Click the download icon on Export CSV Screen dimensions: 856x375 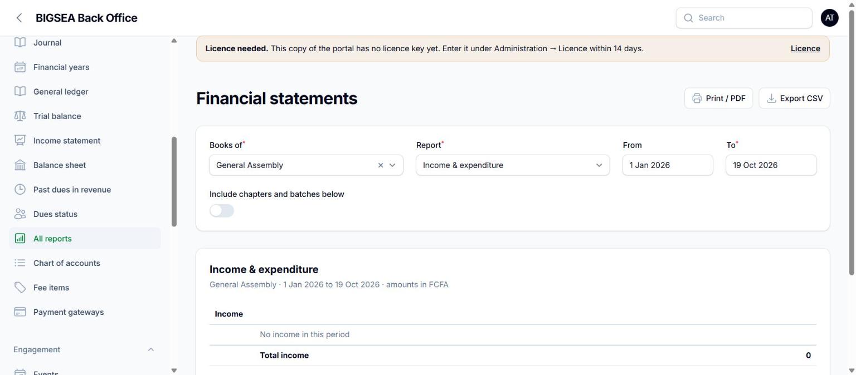(x=771, y=98)
